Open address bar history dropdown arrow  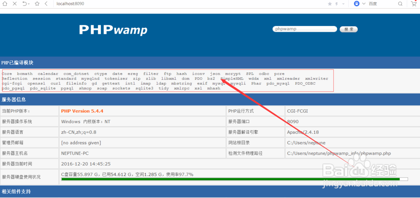click(344, 4)
